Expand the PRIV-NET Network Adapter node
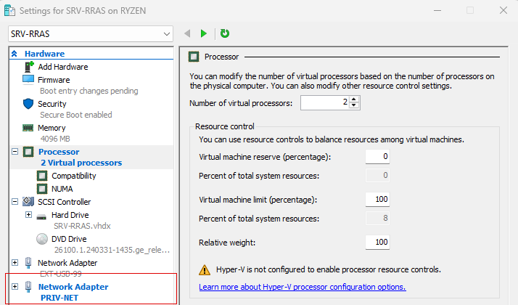Viewport: 518px width, 305px height. click(x=15, y=287)
